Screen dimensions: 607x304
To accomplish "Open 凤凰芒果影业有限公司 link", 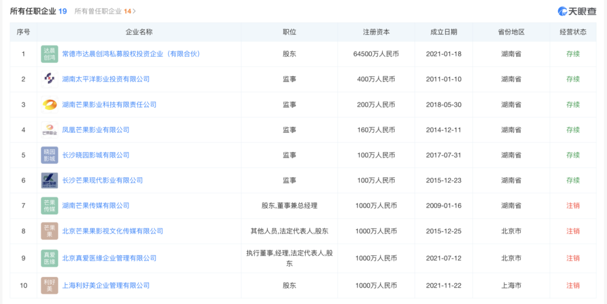I will [96, 130].
